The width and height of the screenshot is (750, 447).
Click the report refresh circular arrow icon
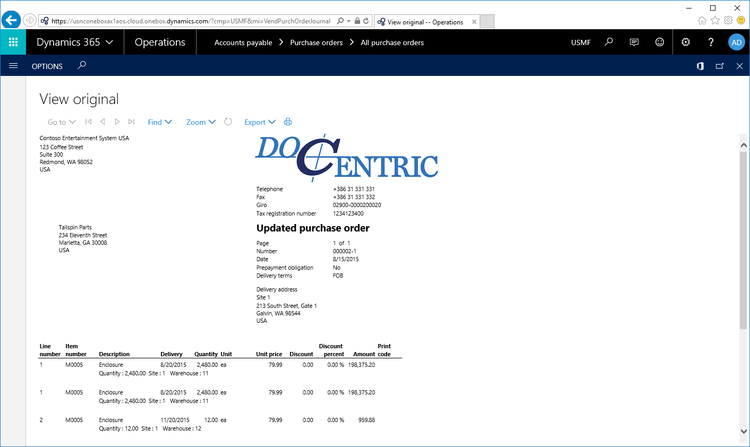click(x=228, y=122)
